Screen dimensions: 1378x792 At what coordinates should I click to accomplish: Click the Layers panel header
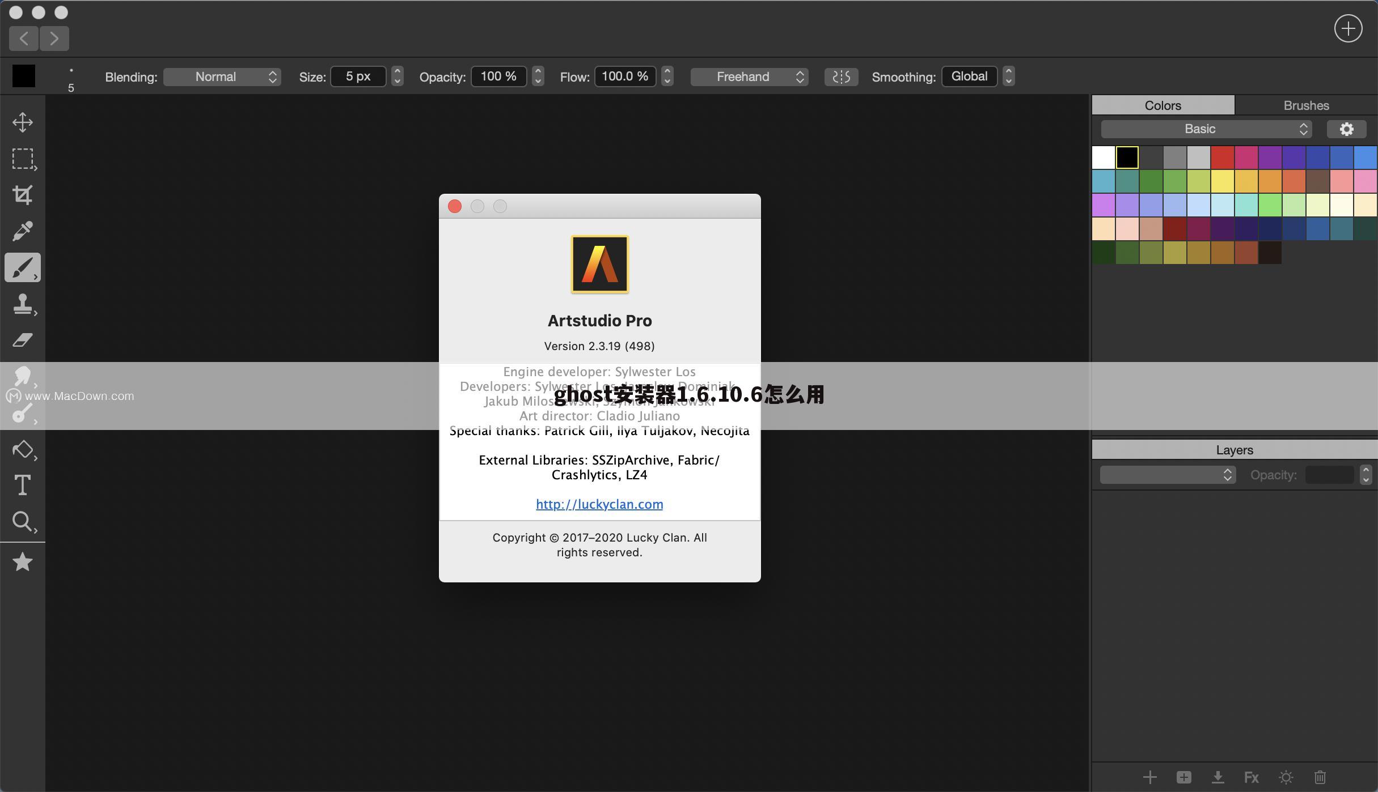[x=1235, y=450]
